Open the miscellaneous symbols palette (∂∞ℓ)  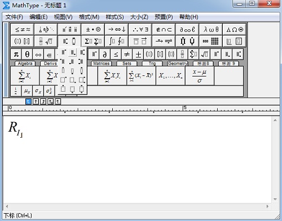187,29
